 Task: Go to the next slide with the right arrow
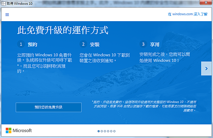[x=206, y=68]
